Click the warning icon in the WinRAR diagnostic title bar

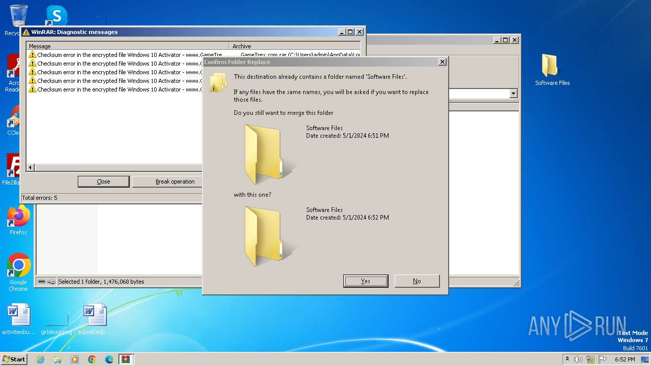[26, 32]
